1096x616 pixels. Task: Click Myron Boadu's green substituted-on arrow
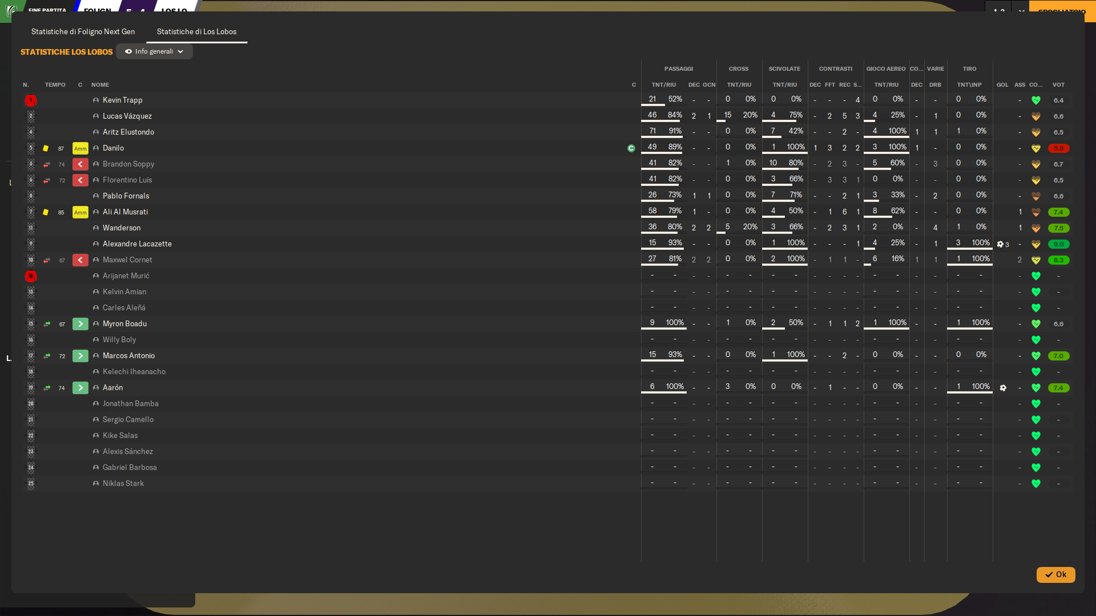click(x=80, y=324)
